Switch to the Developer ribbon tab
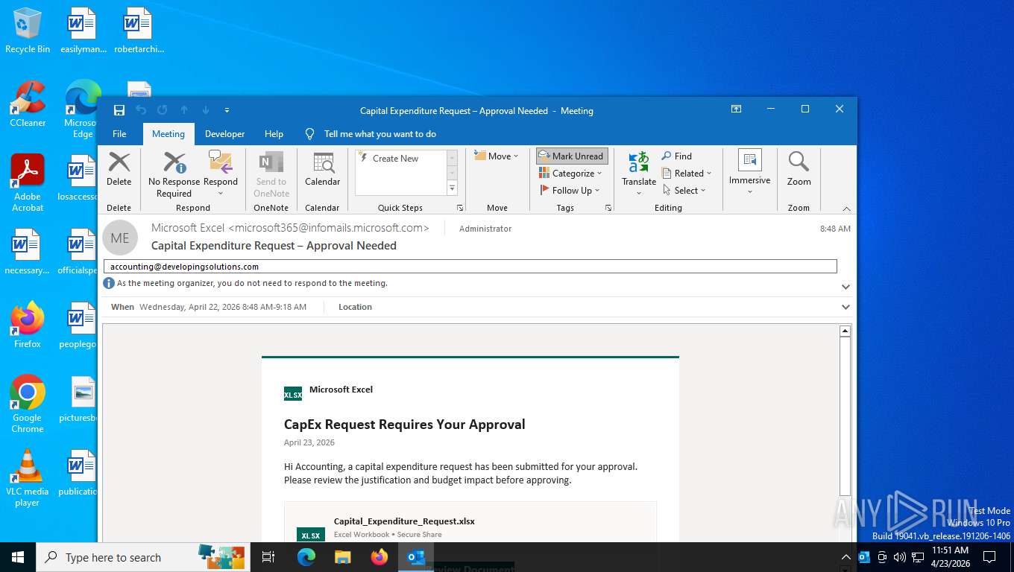This screenshot has height=572, width=1014. [x=225, y=134]
